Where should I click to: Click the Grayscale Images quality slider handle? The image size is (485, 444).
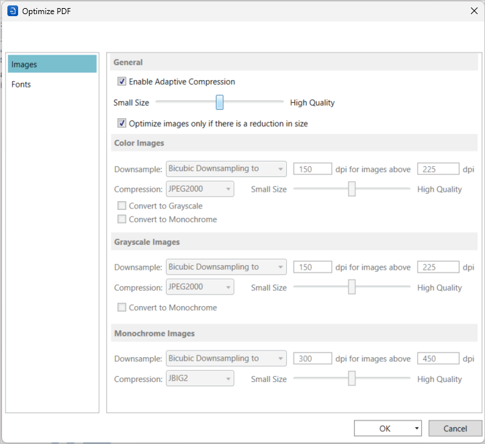[352, 287]
